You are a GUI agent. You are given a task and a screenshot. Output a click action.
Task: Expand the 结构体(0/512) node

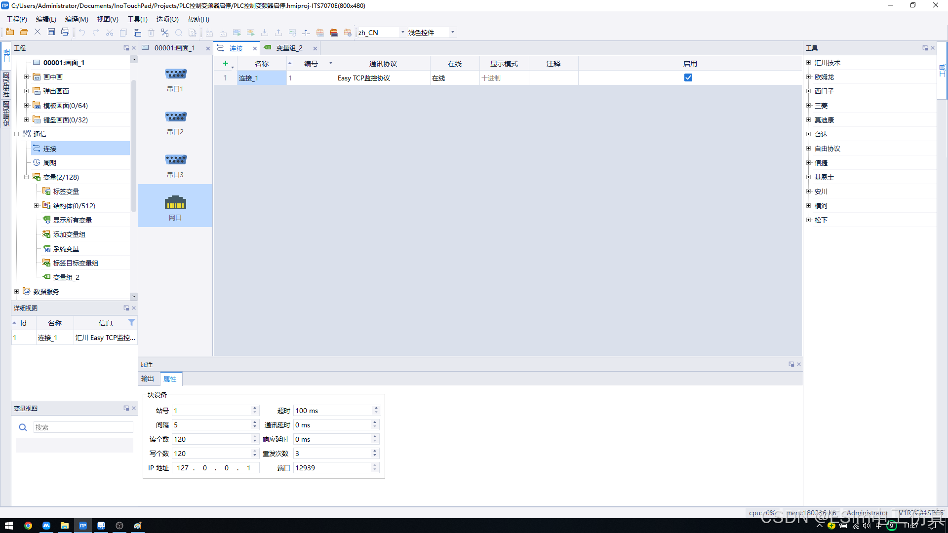tap(37, 205)
